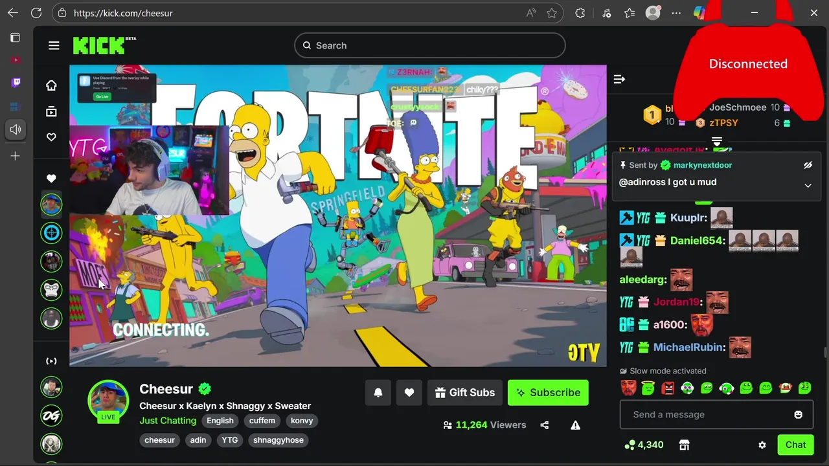This screenshot has height=466, width=829.
Task: Refresh the page in Edge
Action: point(36,13)
